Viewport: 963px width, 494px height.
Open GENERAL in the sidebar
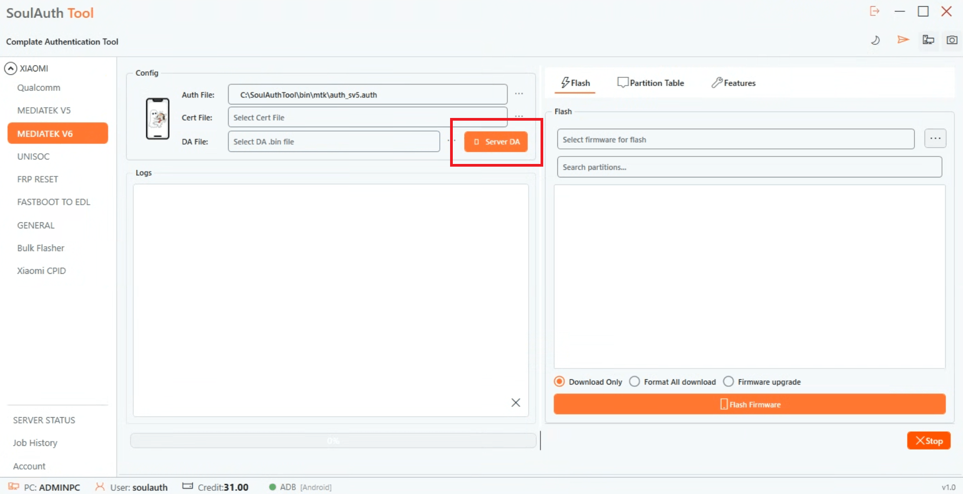36,225
